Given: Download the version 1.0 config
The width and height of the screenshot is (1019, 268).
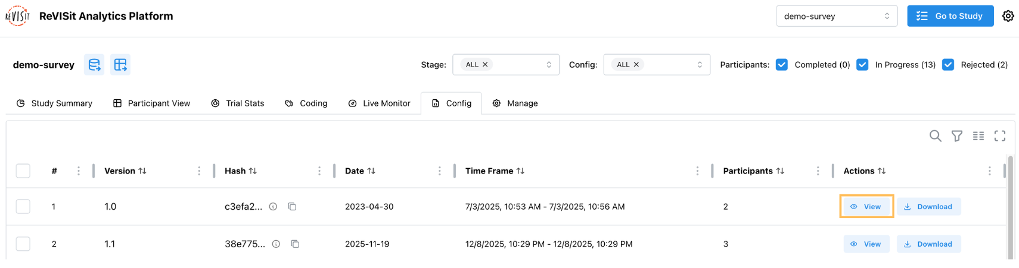Looking at the screenshot, I should click(x=929, y=207).
